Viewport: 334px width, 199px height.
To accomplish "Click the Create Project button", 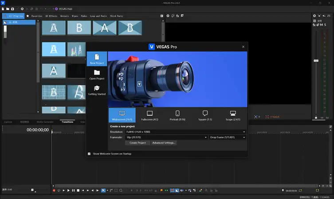I will (x=138, y=143).
